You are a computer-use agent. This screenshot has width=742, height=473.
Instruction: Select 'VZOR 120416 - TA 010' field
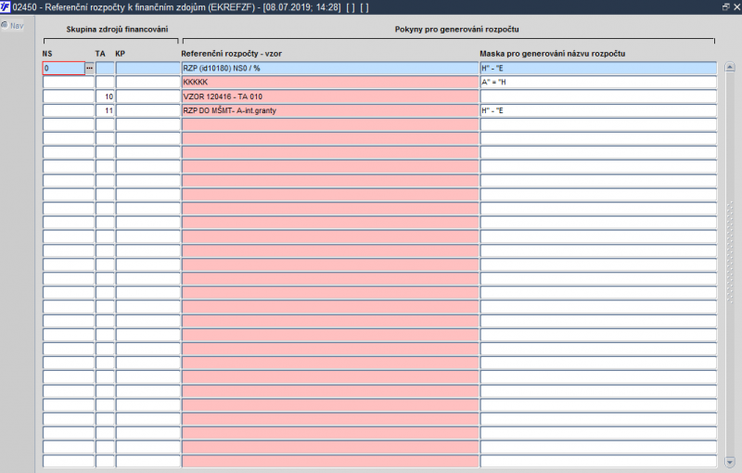330,96
